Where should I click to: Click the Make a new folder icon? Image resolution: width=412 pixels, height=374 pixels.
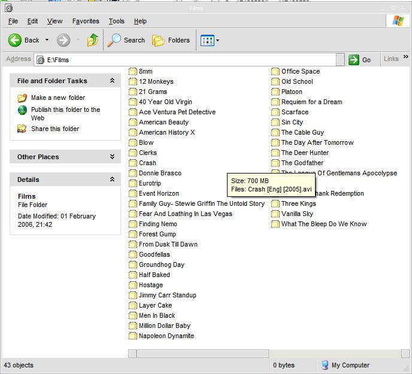(22, 98)
